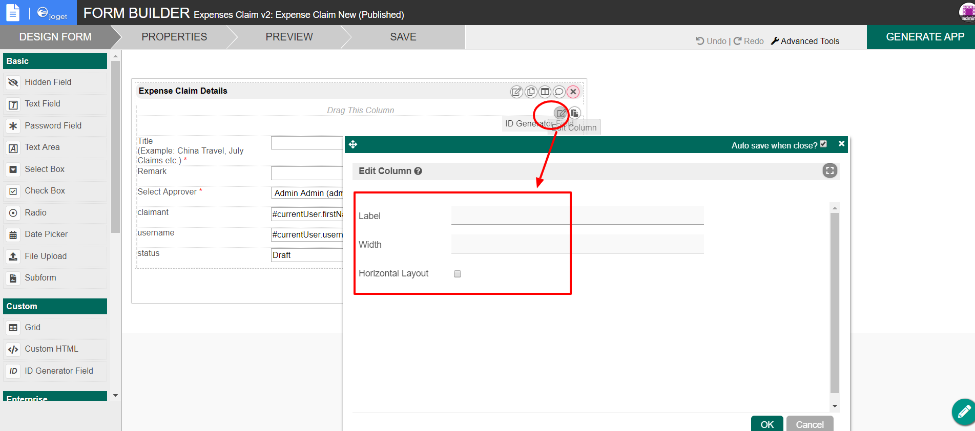Open the Advanced Tools menu

(805, 41)
